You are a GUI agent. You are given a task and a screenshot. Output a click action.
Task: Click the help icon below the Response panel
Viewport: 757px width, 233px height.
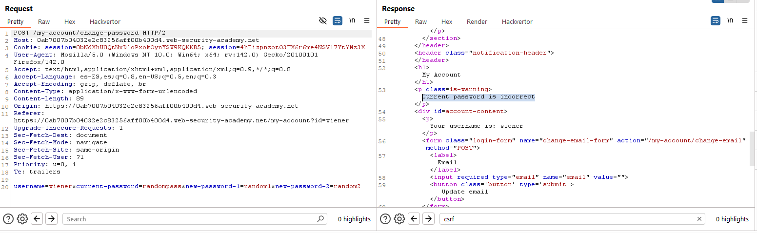click(385, 219)
